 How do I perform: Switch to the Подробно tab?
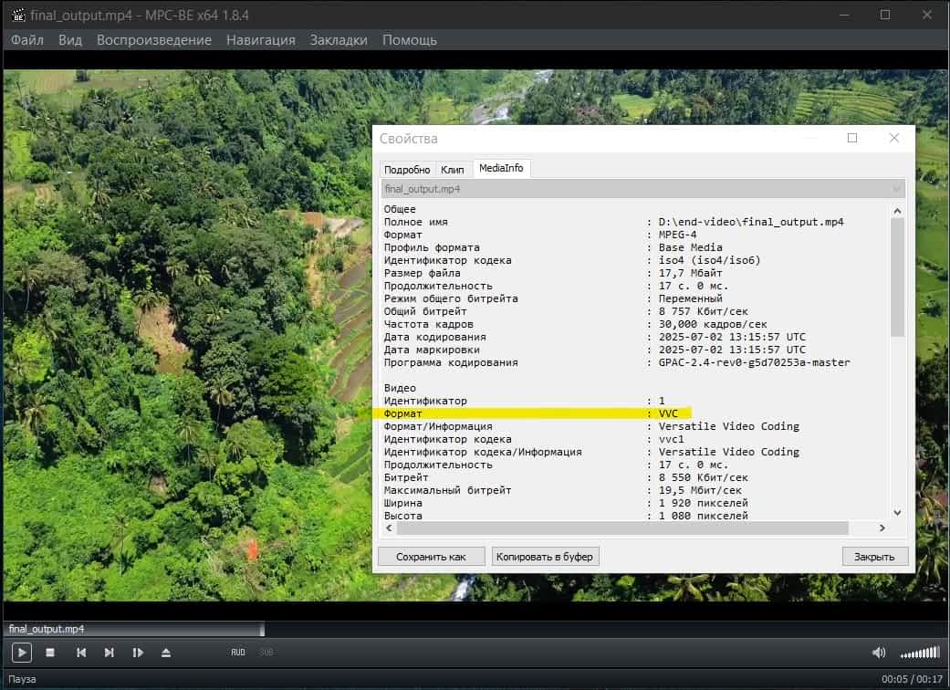click(x=407, y=170)
